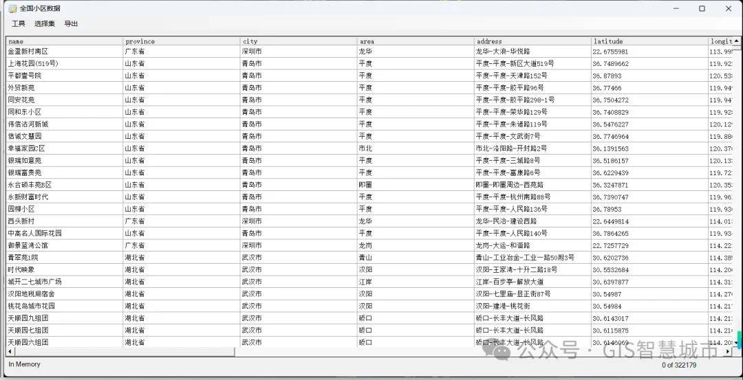743x380 pixels.
Task: Click the address column header
Action: tap(532, 41)
